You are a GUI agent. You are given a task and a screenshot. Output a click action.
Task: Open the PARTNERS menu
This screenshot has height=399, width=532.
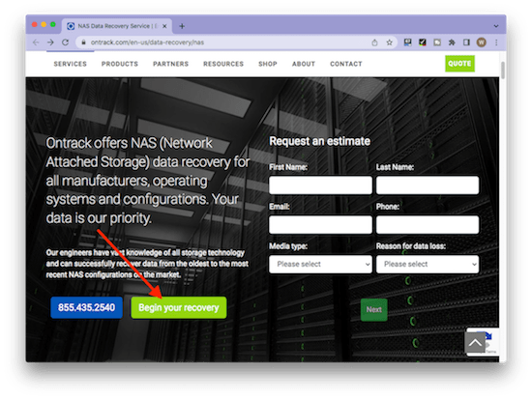pyautogui.click(x=170, y=64)
